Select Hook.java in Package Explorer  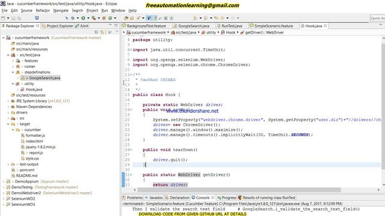click(x=34, y=89)
